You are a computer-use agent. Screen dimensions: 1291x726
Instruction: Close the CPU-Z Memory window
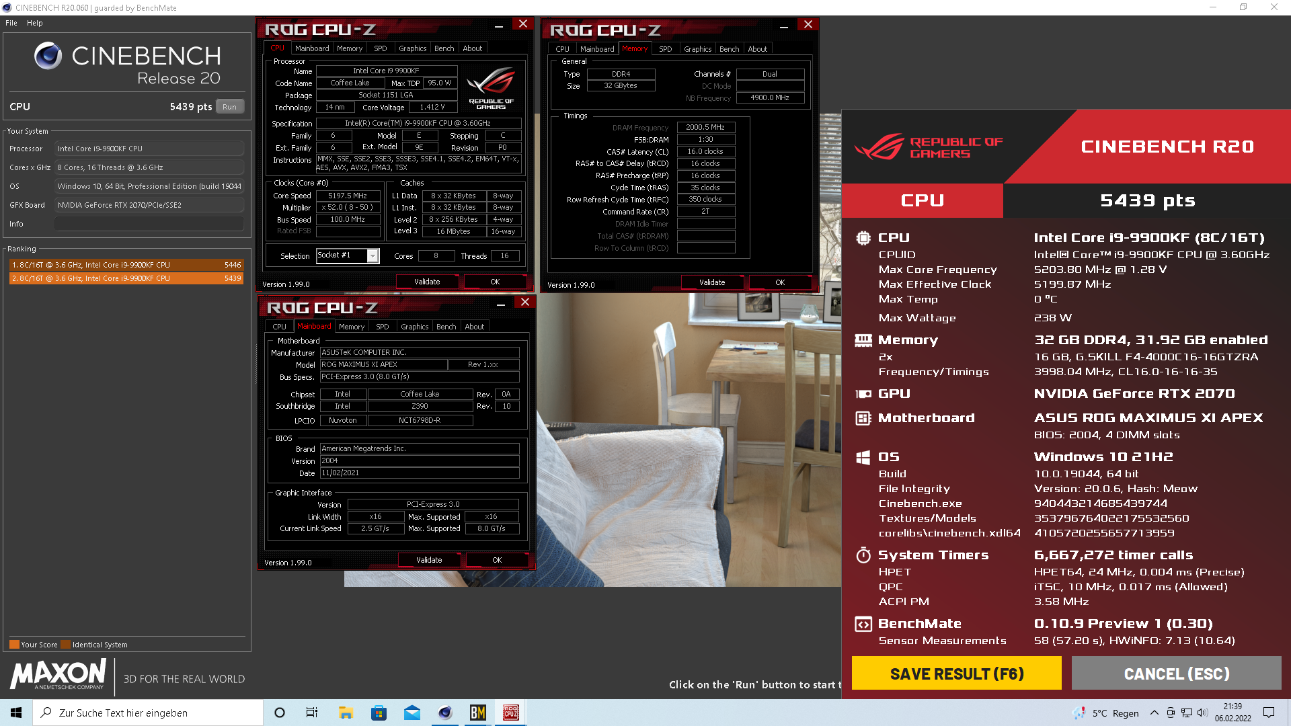808,24
